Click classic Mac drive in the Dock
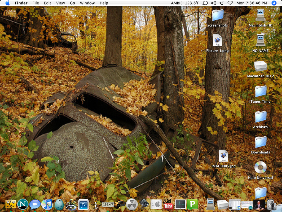This screenshot has height=212, width=282. click(211, 204)
